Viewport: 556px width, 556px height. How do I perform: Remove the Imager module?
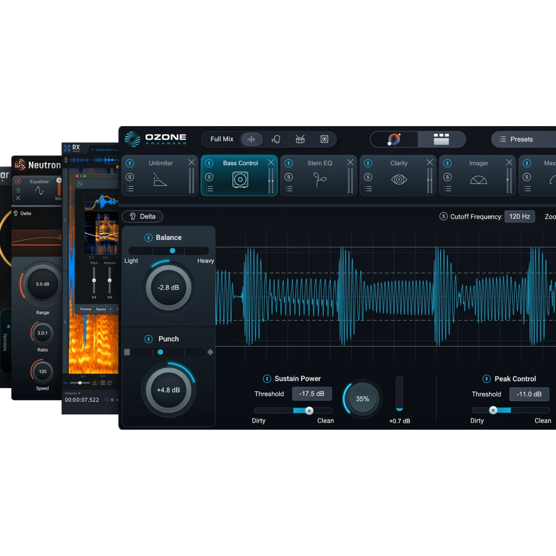(x=509, y=162)
